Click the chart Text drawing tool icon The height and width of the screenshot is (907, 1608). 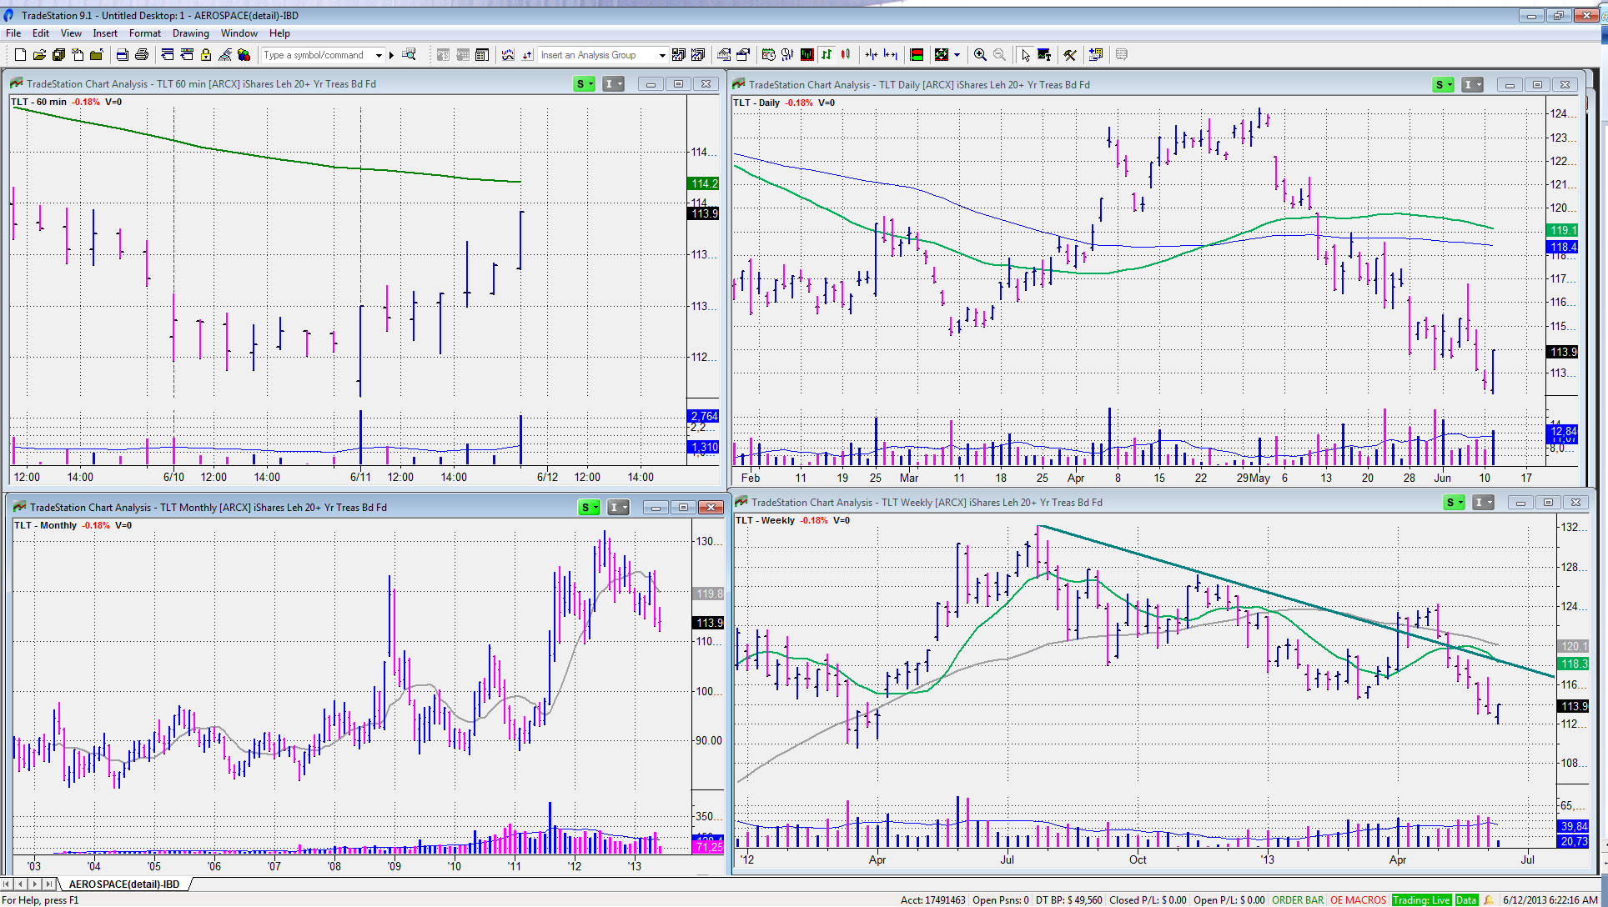pos(1044,54)
